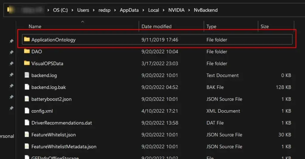Click the config.xml file icon

tap(27, 111)
